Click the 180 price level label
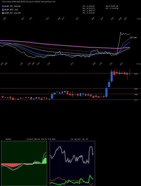The width and height of the screenshot is (141, 186). click(x=136, y=94)
